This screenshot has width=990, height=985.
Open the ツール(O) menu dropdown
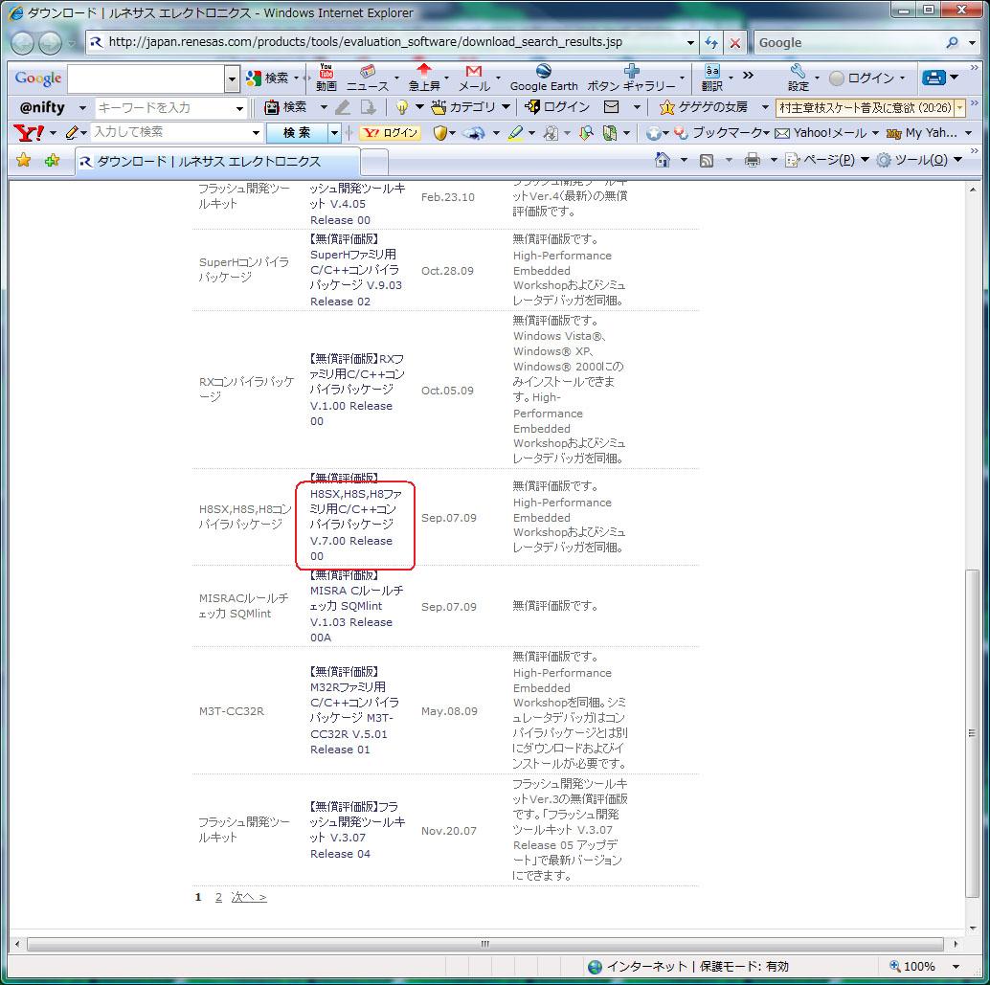point(919,160)
